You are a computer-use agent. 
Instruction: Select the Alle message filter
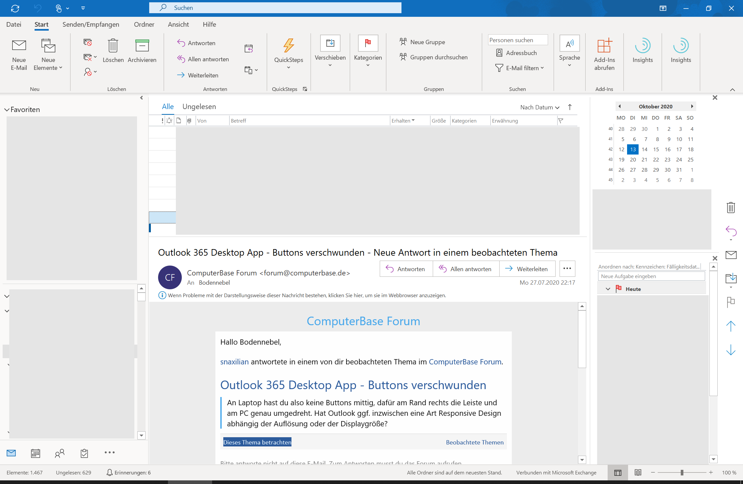(168, 107)
